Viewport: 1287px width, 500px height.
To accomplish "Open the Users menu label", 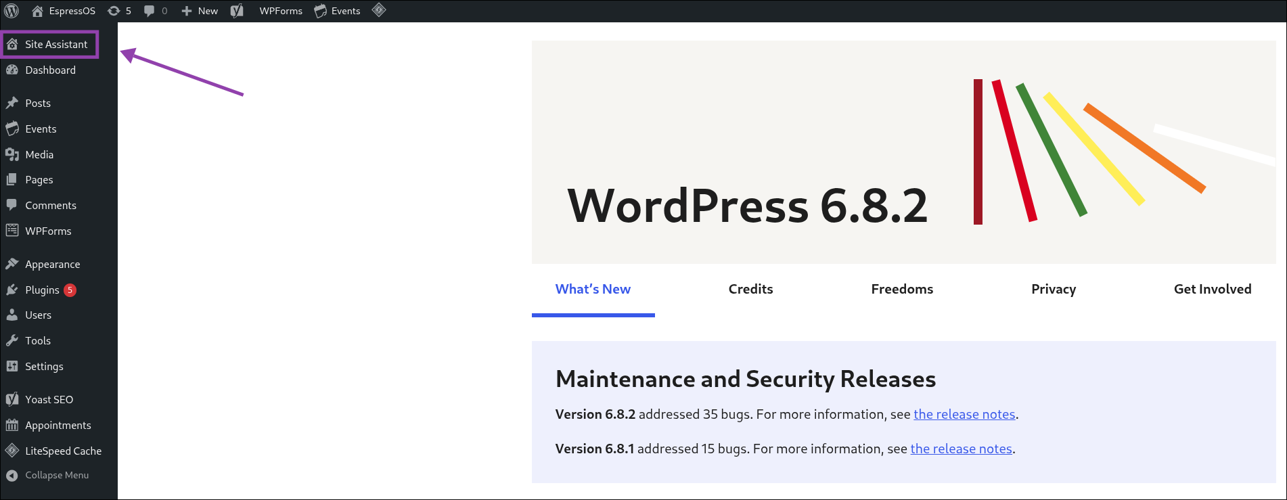I will pos(39,315).
